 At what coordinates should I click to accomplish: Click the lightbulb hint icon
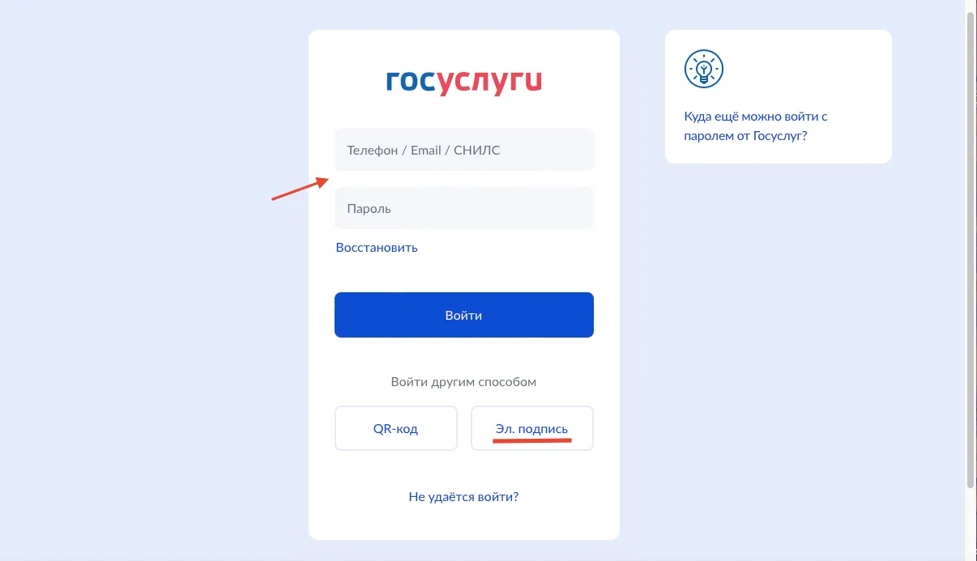tap(703, 69)
